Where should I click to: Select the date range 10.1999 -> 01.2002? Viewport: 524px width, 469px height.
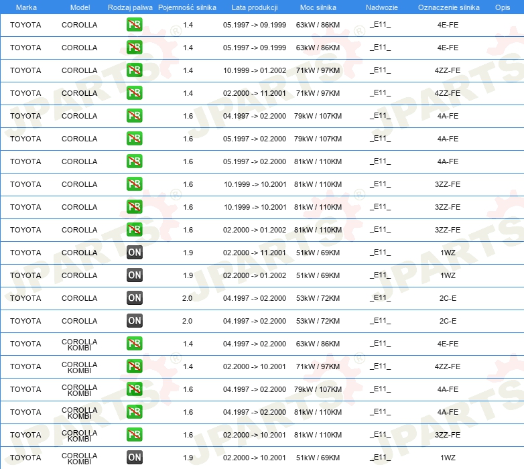255,70
